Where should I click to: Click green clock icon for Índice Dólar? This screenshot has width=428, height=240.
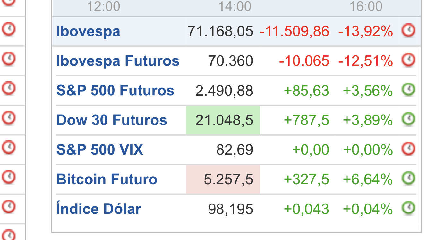408,208
